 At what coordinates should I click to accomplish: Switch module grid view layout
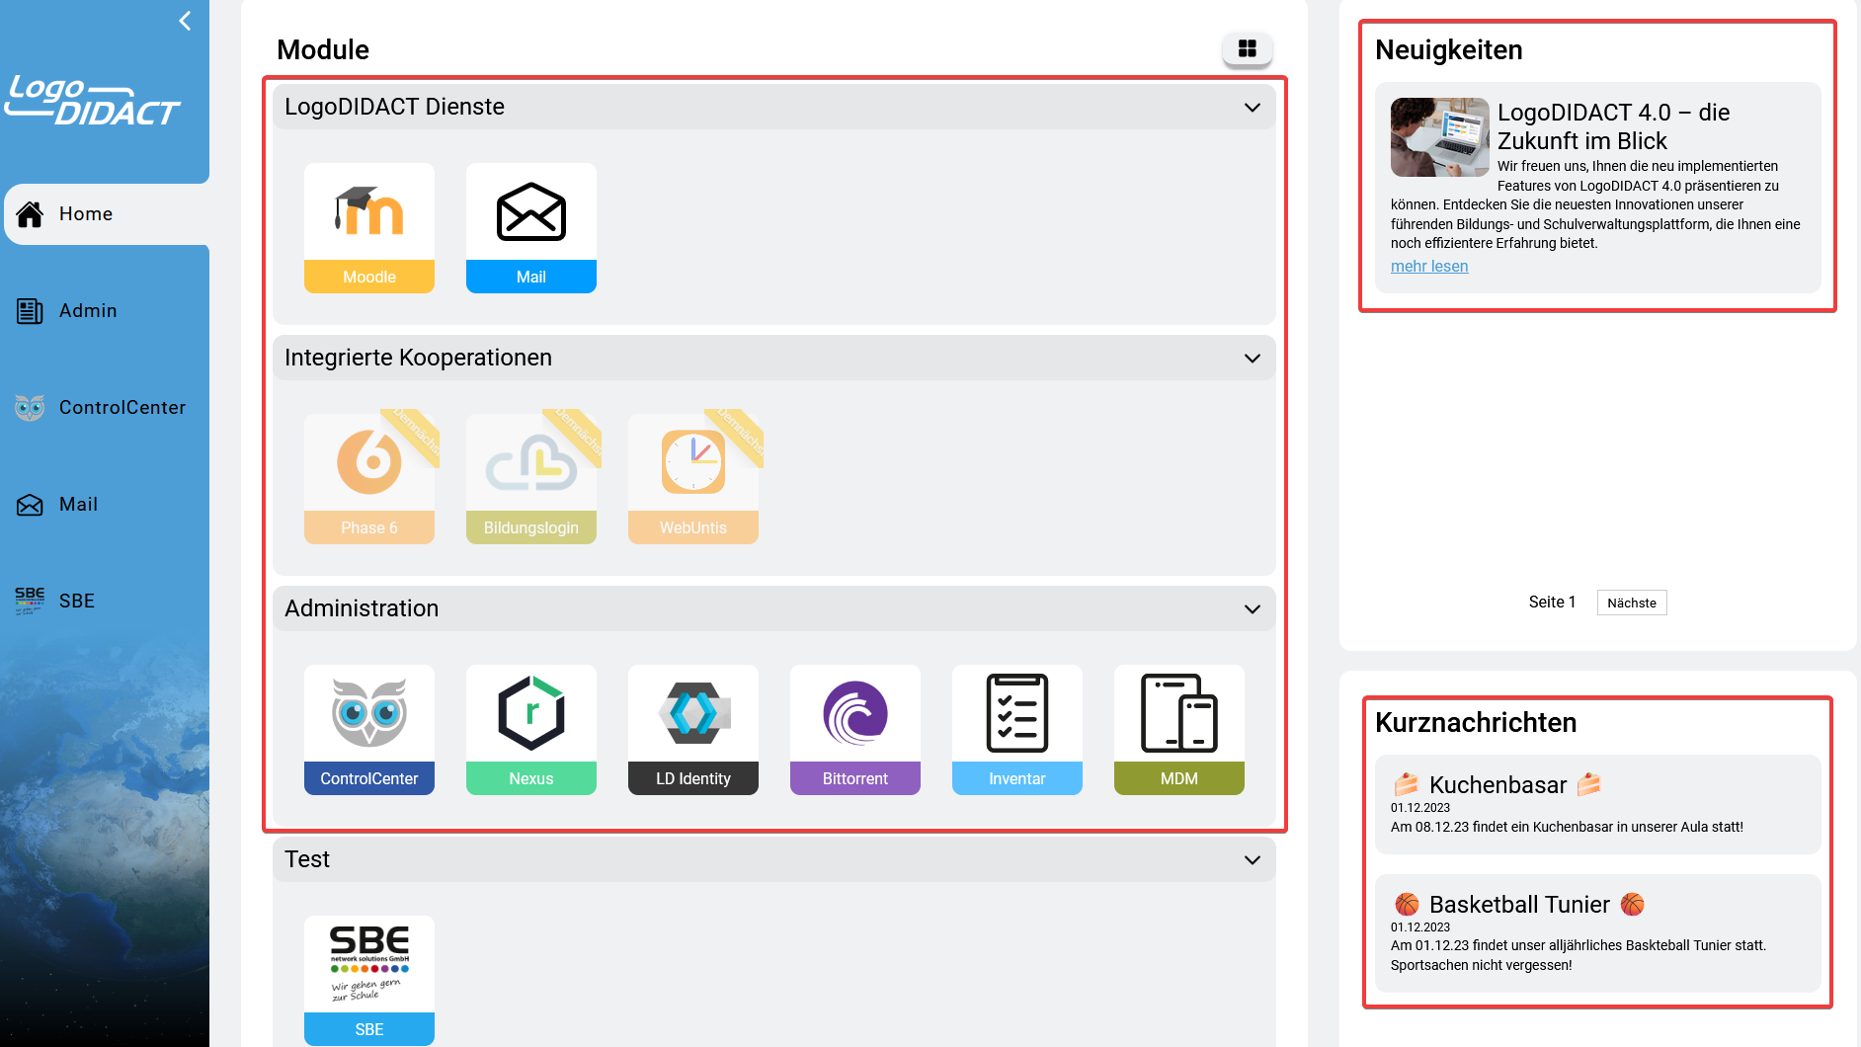(x=1248, y=48)
